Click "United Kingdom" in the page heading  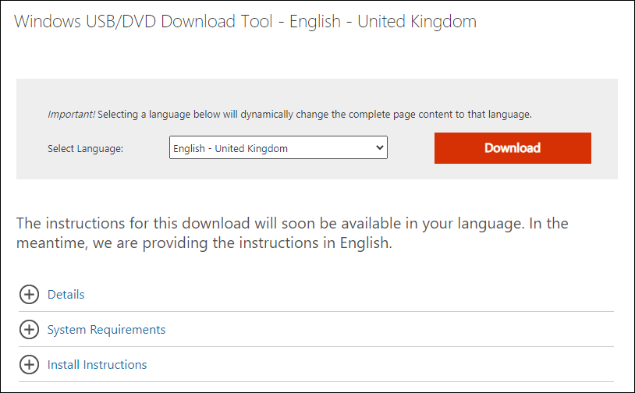coord(417,22)
